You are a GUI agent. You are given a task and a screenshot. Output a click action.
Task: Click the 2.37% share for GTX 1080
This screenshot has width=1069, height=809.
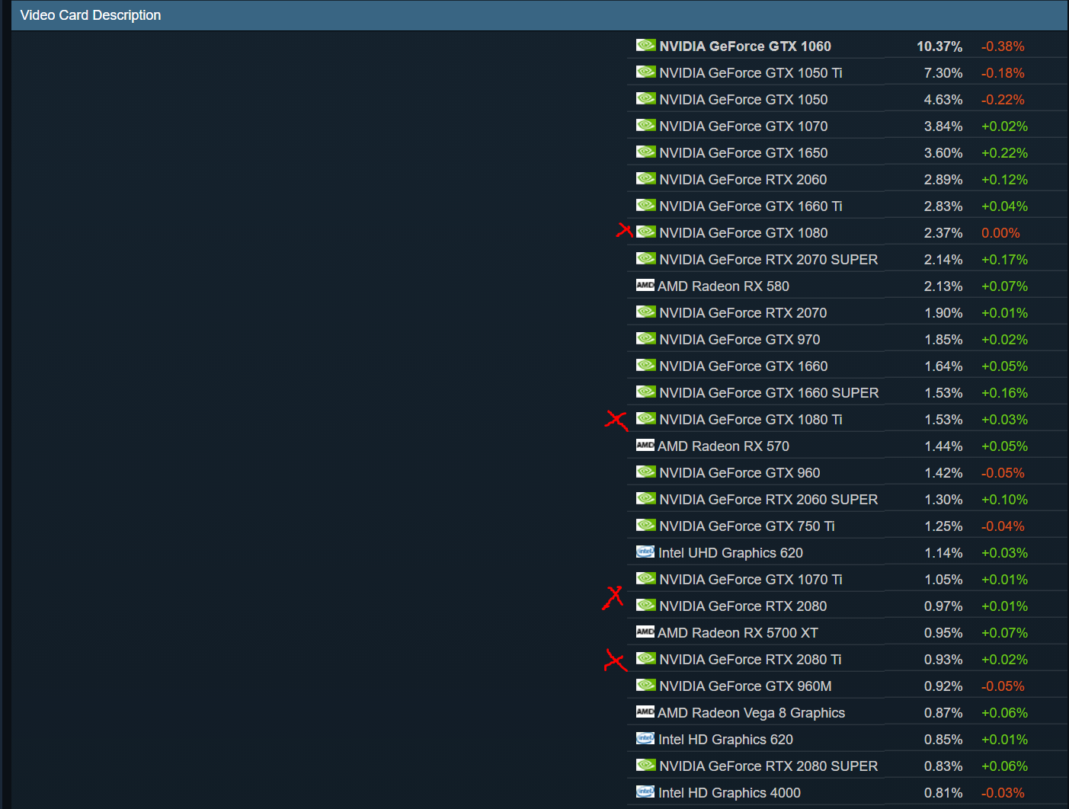pos(943,233)
